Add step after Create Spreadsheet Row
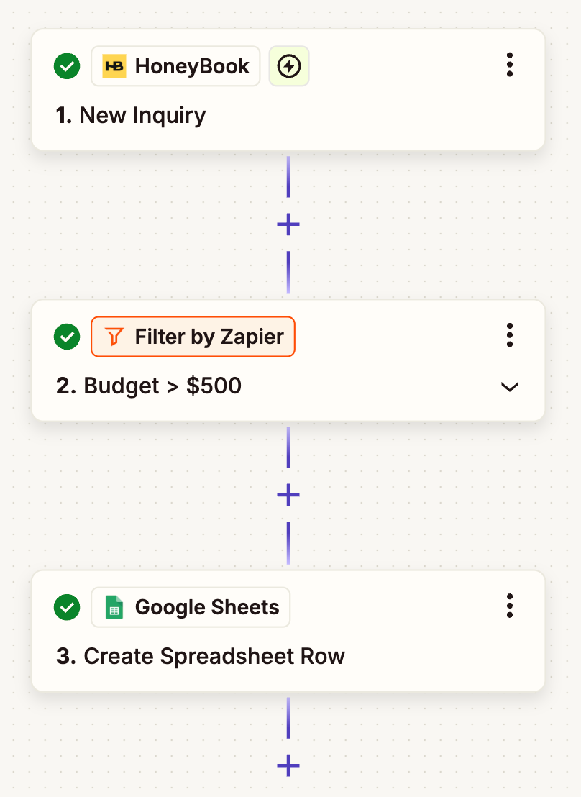581x797 pixels. pos(288,765)
